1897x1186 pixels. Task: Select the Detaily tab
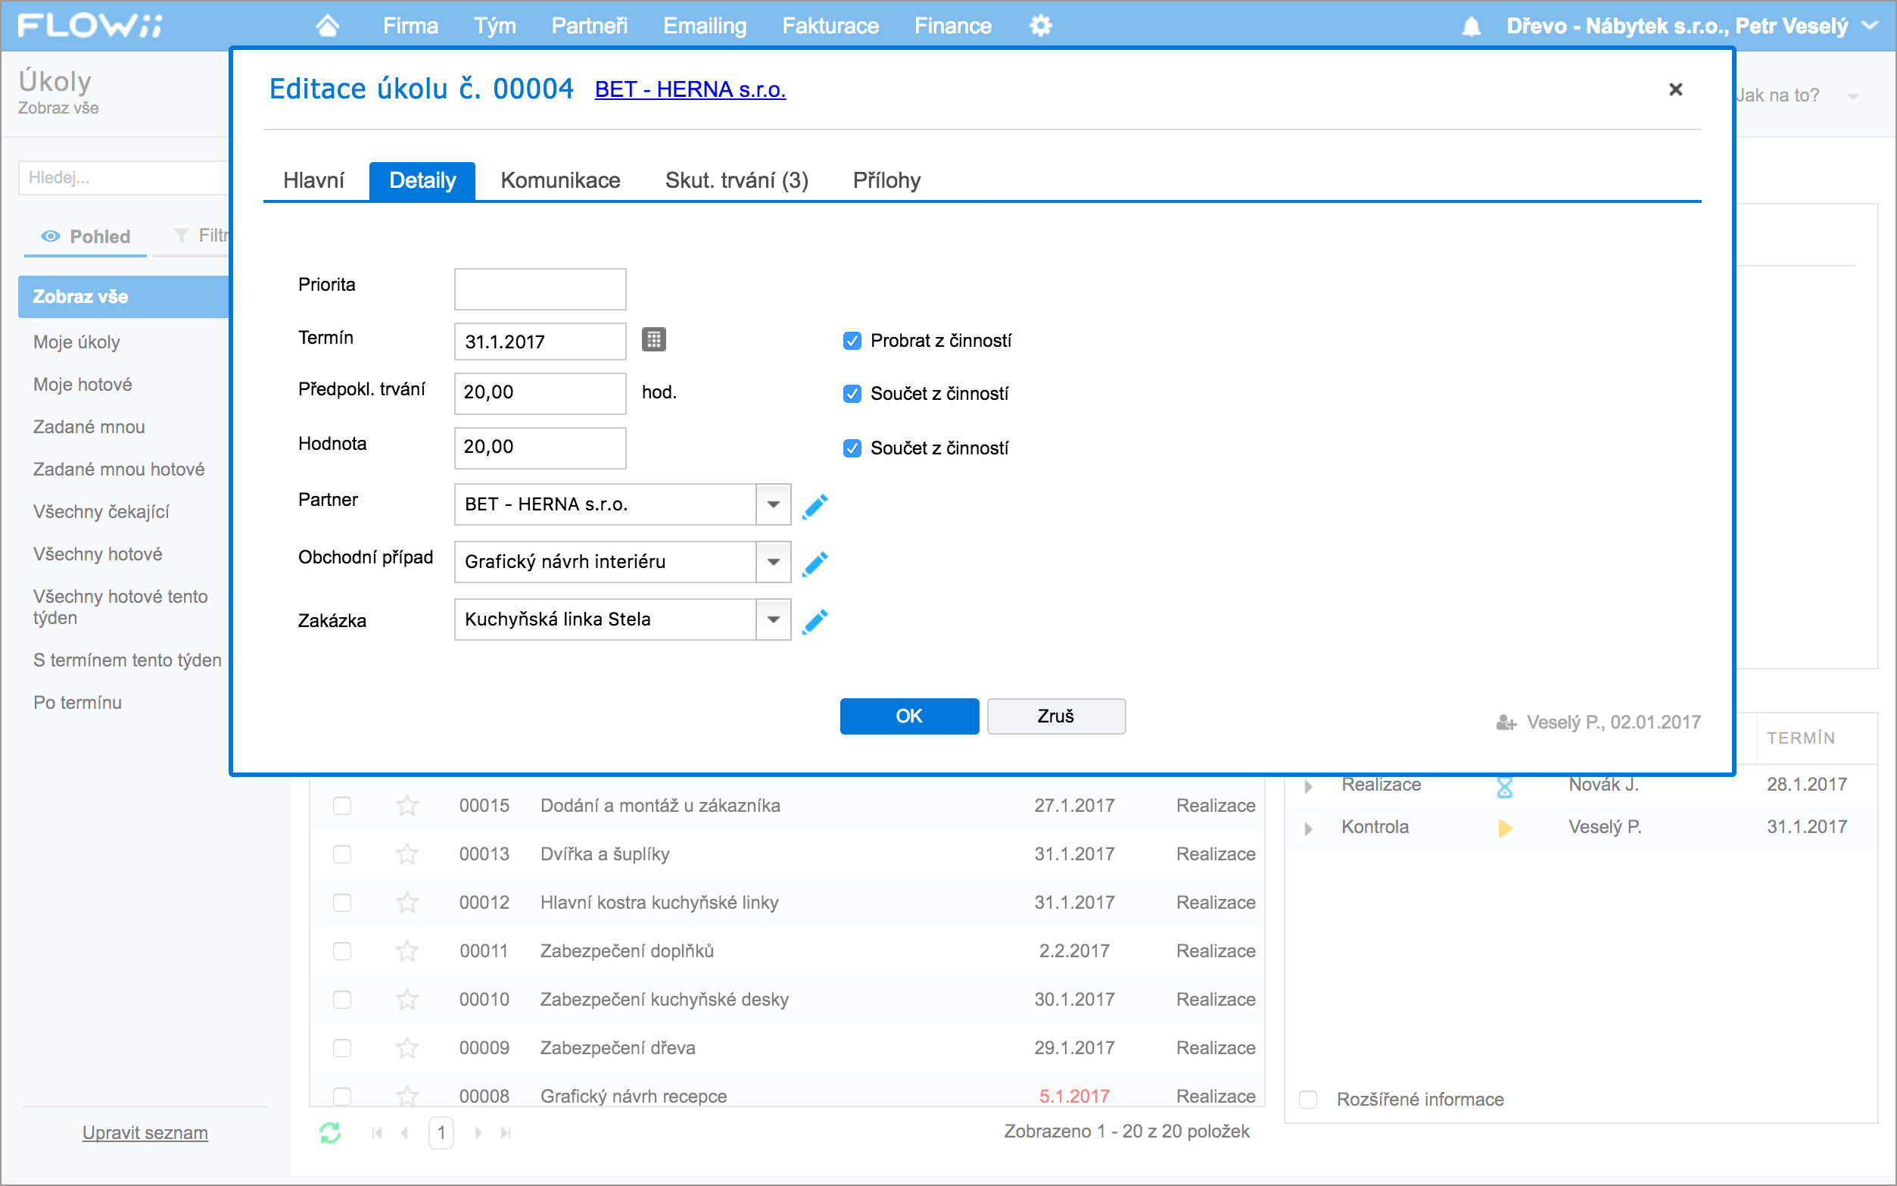point(422,180)
